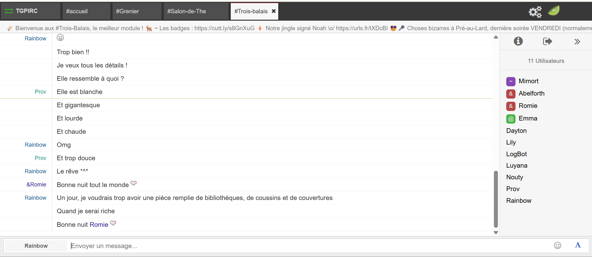Select Lily in the user list
The image size is (592, 257).
point(511,142)
